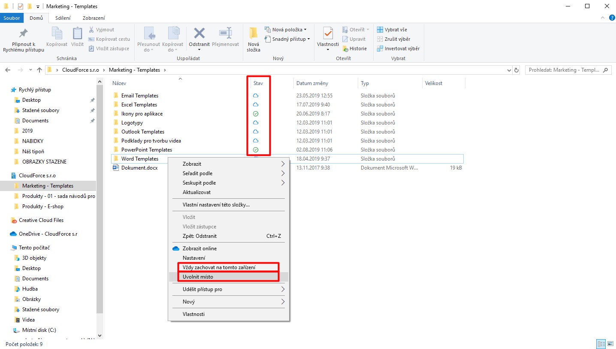Open Nová položka dropdown
This screenshot has width=616, height=349.
coord(286,30)
